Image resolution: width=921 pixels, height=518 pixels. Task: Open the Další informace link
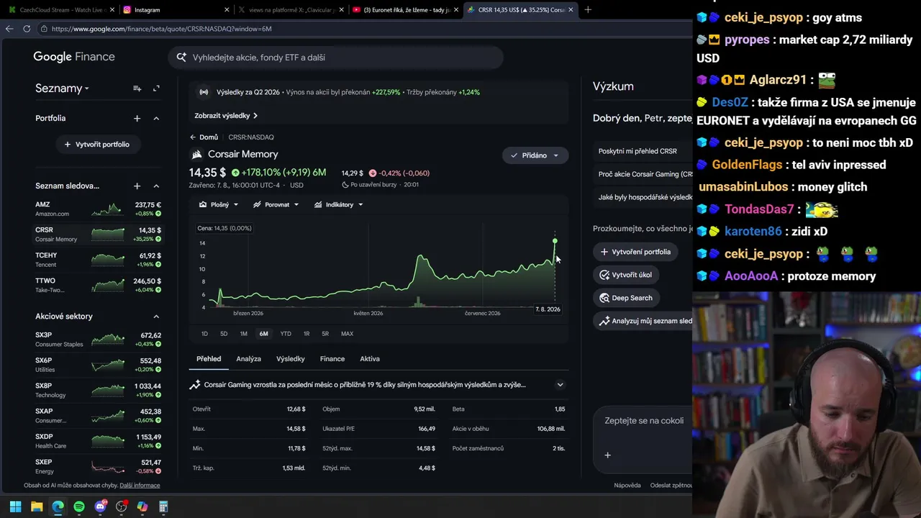click(x=140, y=486)
